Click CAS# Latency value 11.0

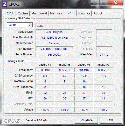click(103, 76)
